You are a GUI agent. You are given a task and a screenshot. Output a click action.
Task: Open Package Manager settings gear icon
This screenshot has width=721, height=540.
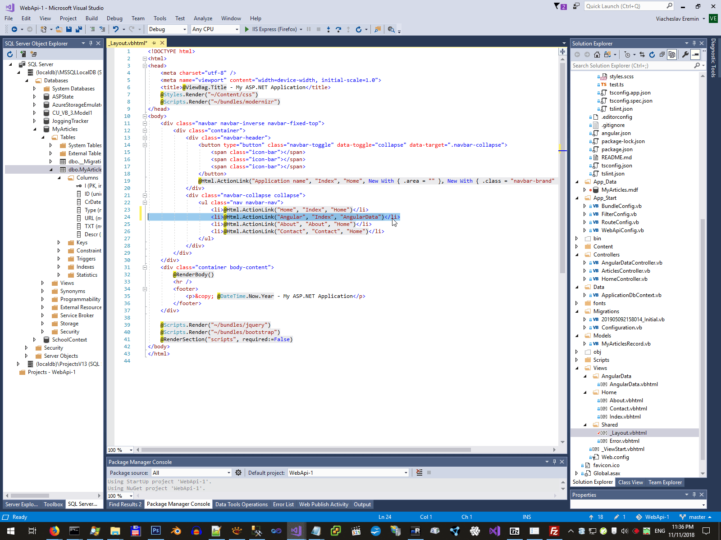[238, 472]
